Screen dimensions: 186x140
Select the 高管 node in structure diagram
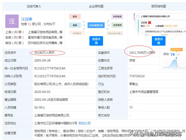click(75, 25)
